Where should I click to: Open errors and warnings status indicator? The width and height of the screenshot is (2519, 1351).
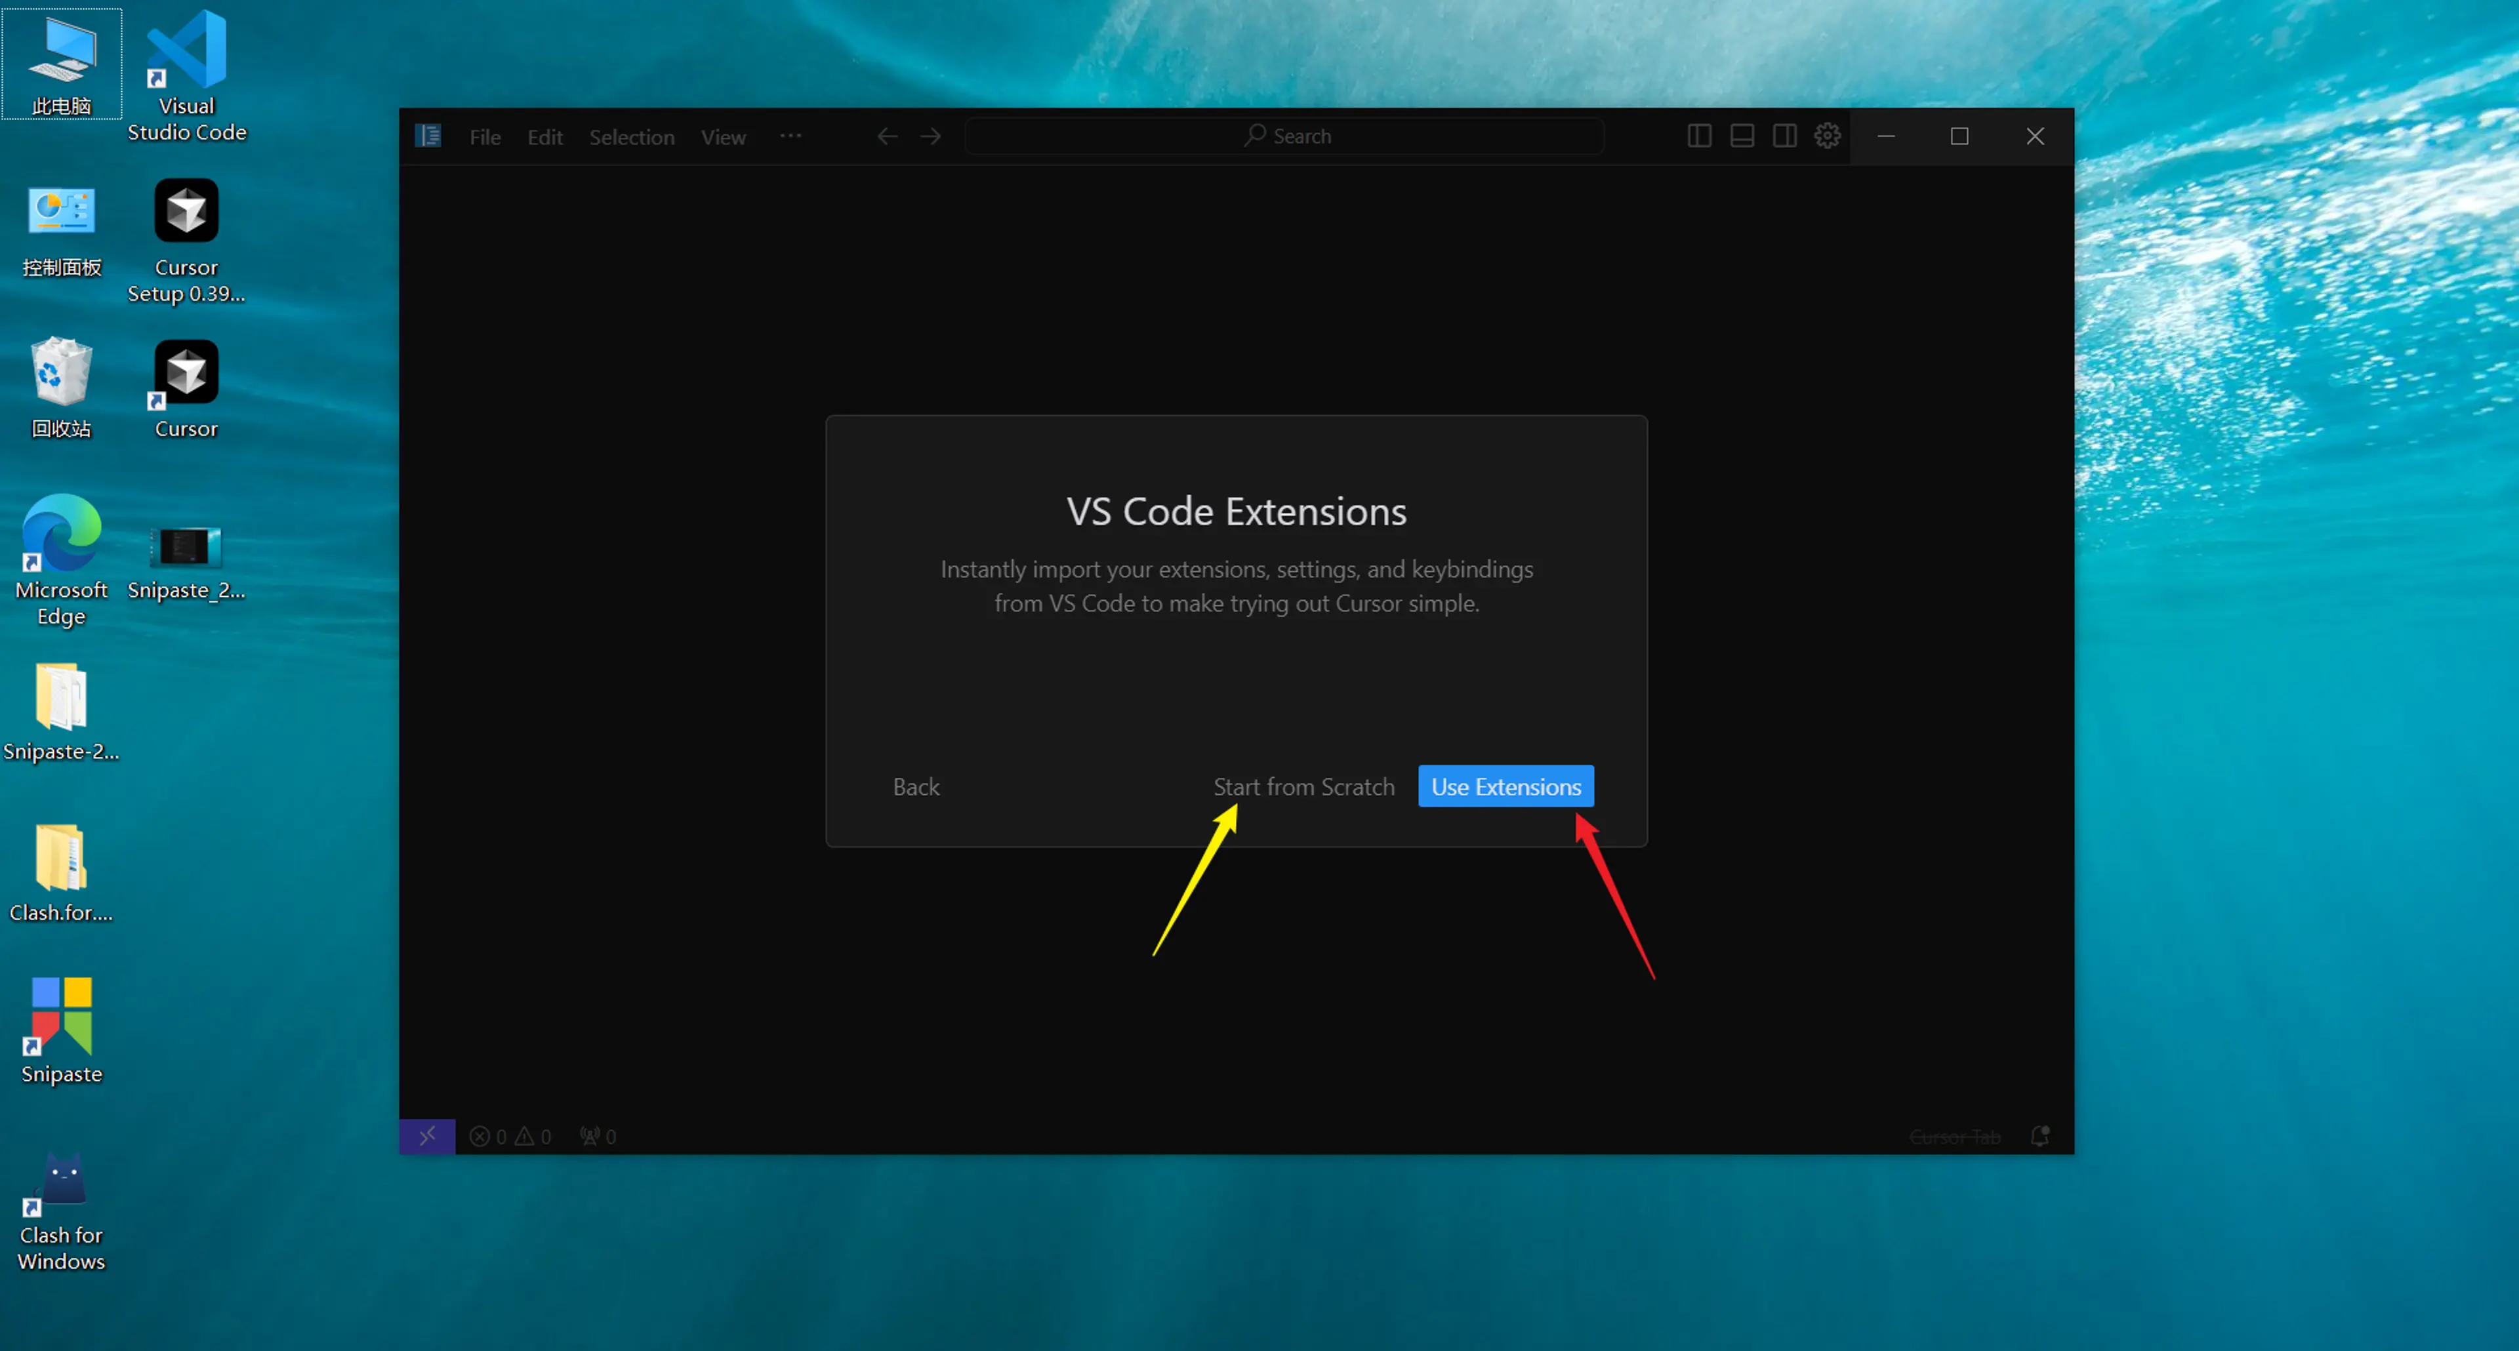pyautogui.click(x=510, y=1136)
